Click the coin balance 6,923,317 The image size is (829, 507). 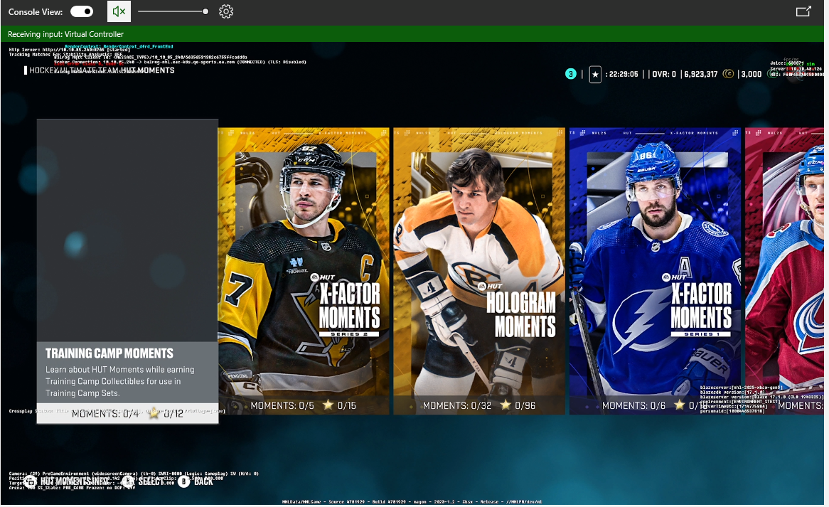point(700,74)
